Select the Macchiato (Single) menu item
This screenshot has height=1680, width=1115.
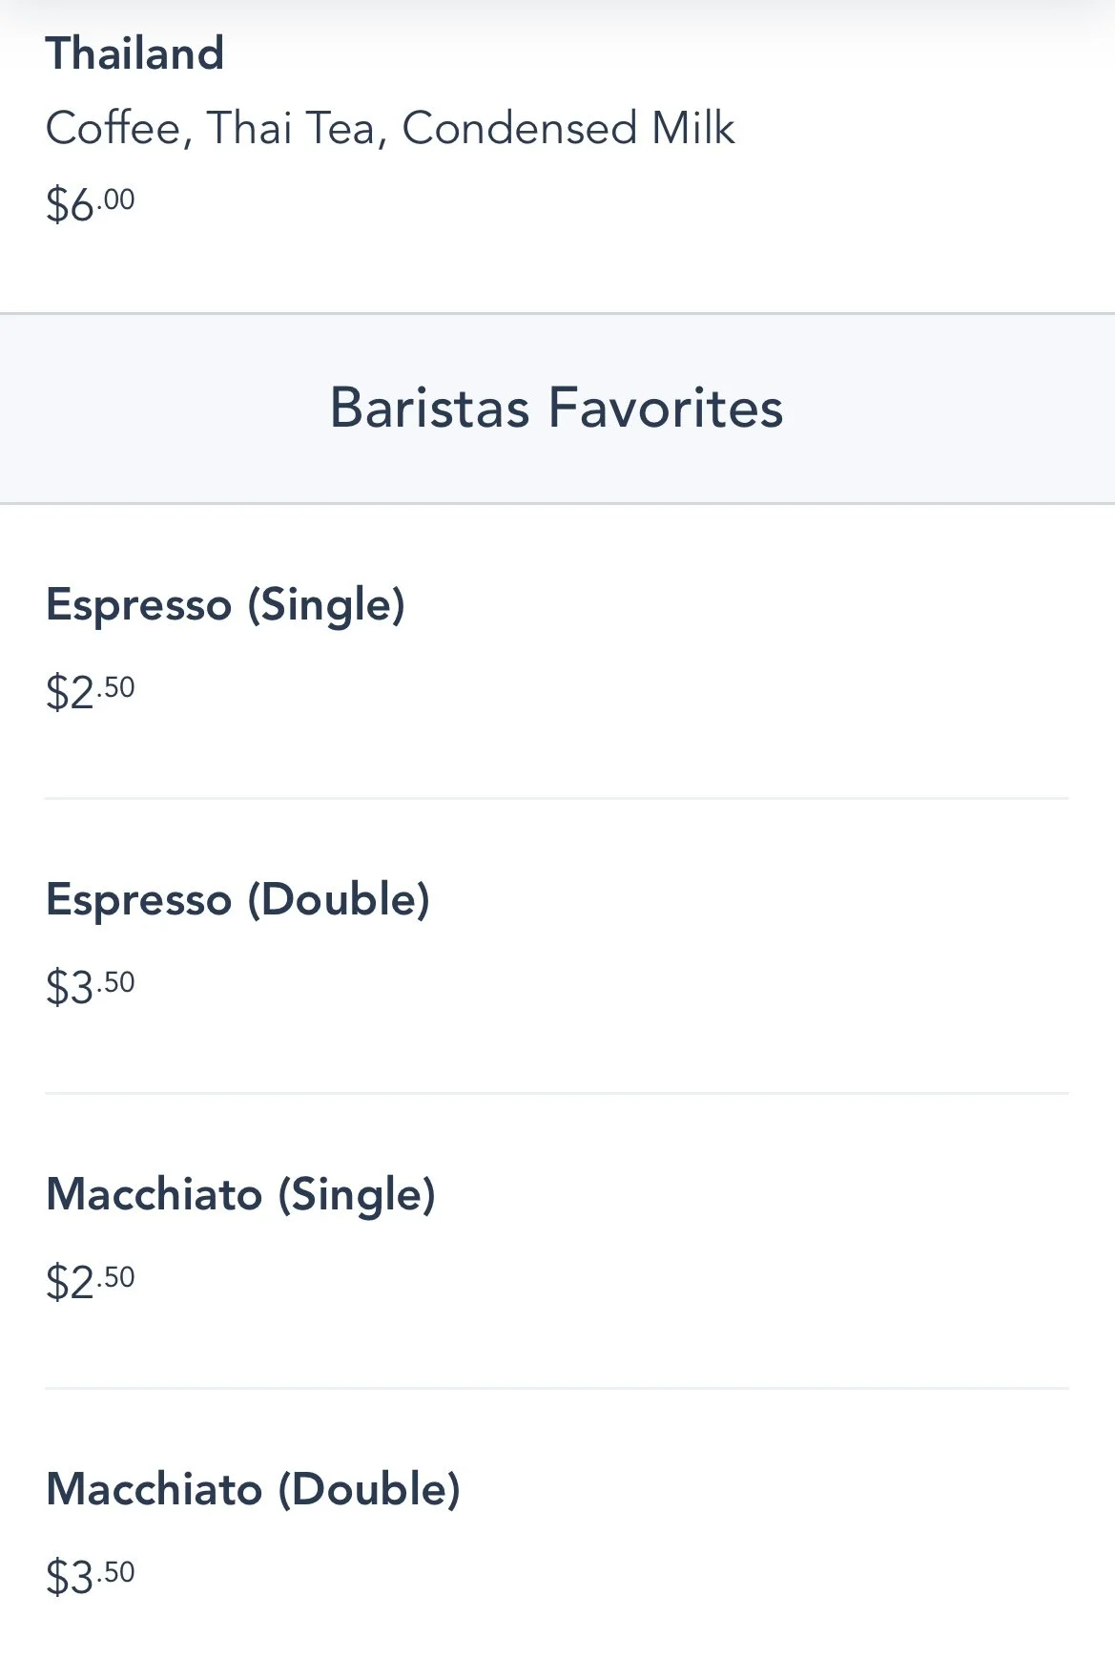[x=240, y=1195]
